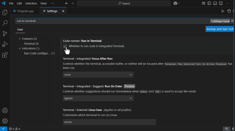Click the VS Code logo icon
This screenshot has width=235, height=131.
pyautogui.click(x=3, y=3)
